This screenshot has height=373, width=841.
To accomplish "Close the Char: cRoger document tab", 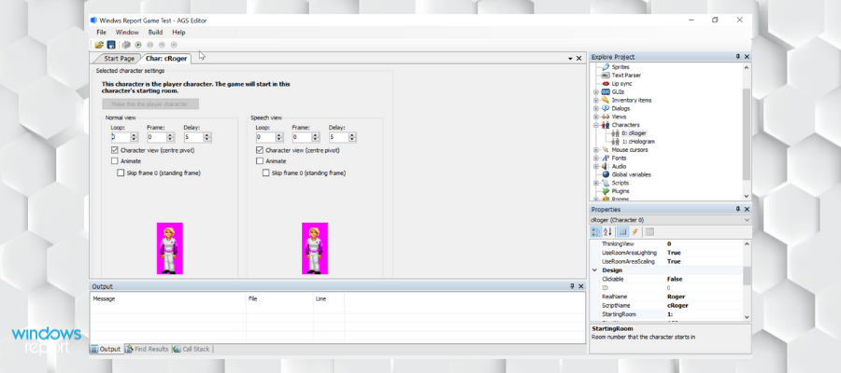I will point(578,59).
